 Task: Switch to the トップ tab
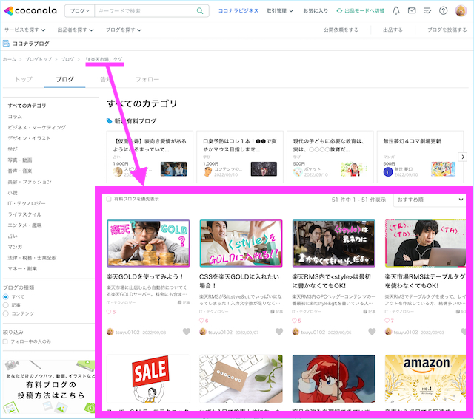click(24, 79)
